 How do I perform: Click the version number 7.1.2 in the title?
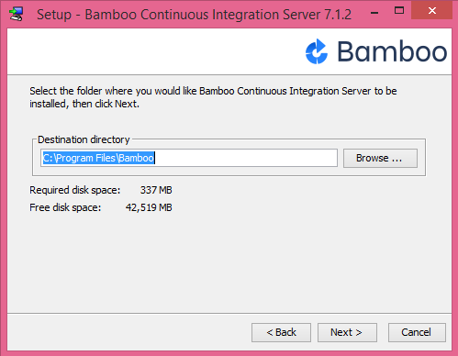coord(338,15)
